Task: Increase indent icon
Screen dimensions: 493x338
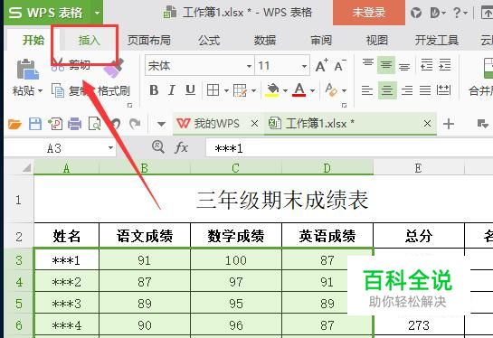Action: pos(444,65)
